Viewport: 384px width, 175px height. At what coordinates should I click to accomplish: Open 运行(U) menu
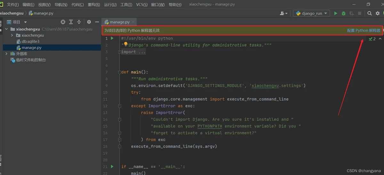click(x=110, y=4)
